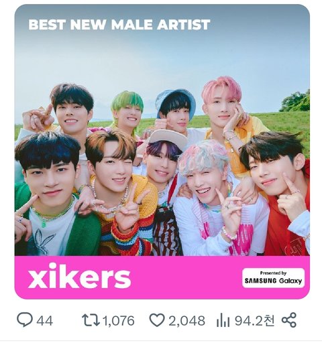
Task: Click the reply count 44
Action: (x=45, y=321)
